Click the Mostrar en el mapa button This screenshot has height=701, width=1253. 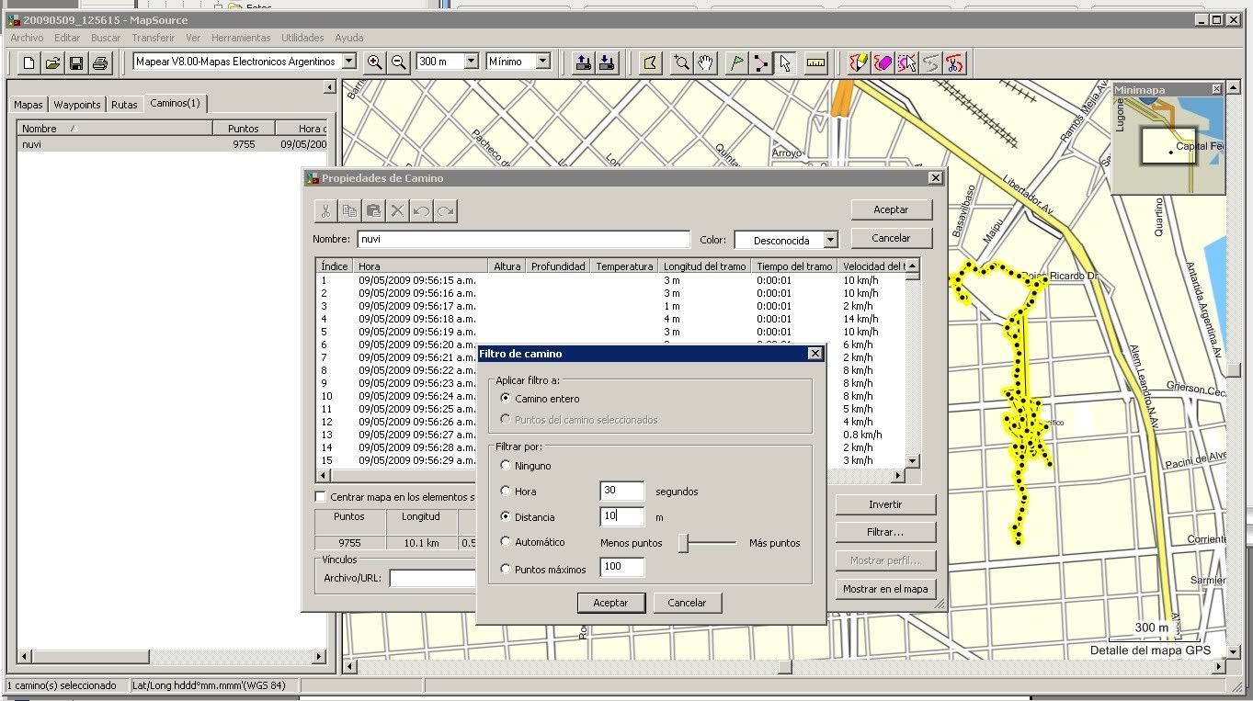point(885,589)
